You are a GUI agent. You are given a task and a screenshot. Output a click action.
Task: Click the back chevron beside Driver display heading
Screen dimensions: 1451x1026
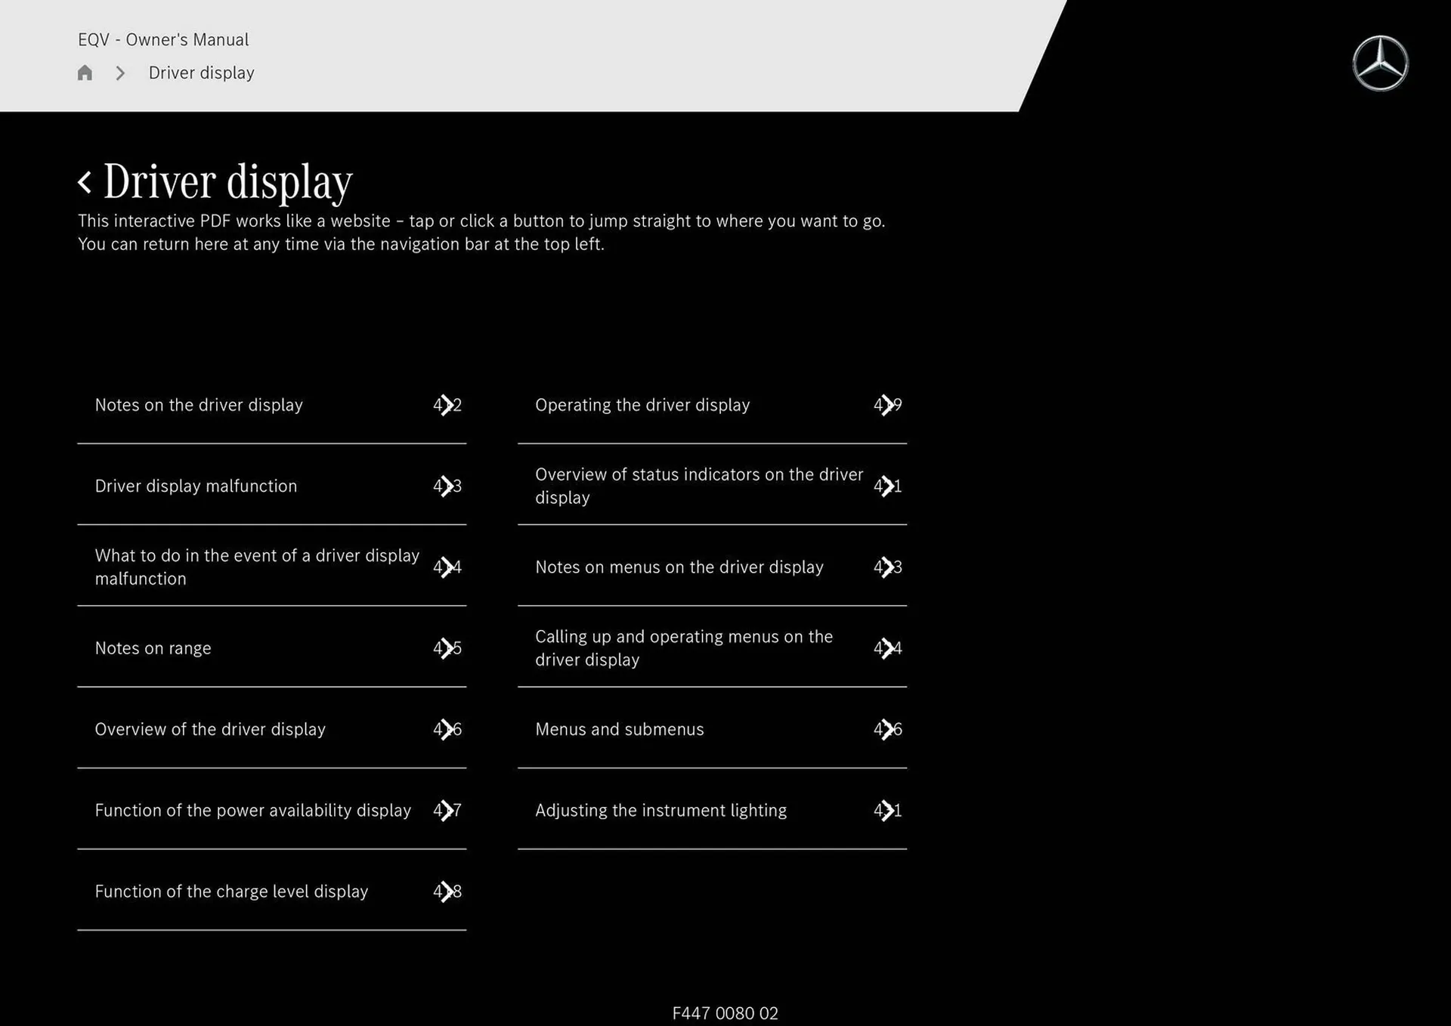point(85,182)
